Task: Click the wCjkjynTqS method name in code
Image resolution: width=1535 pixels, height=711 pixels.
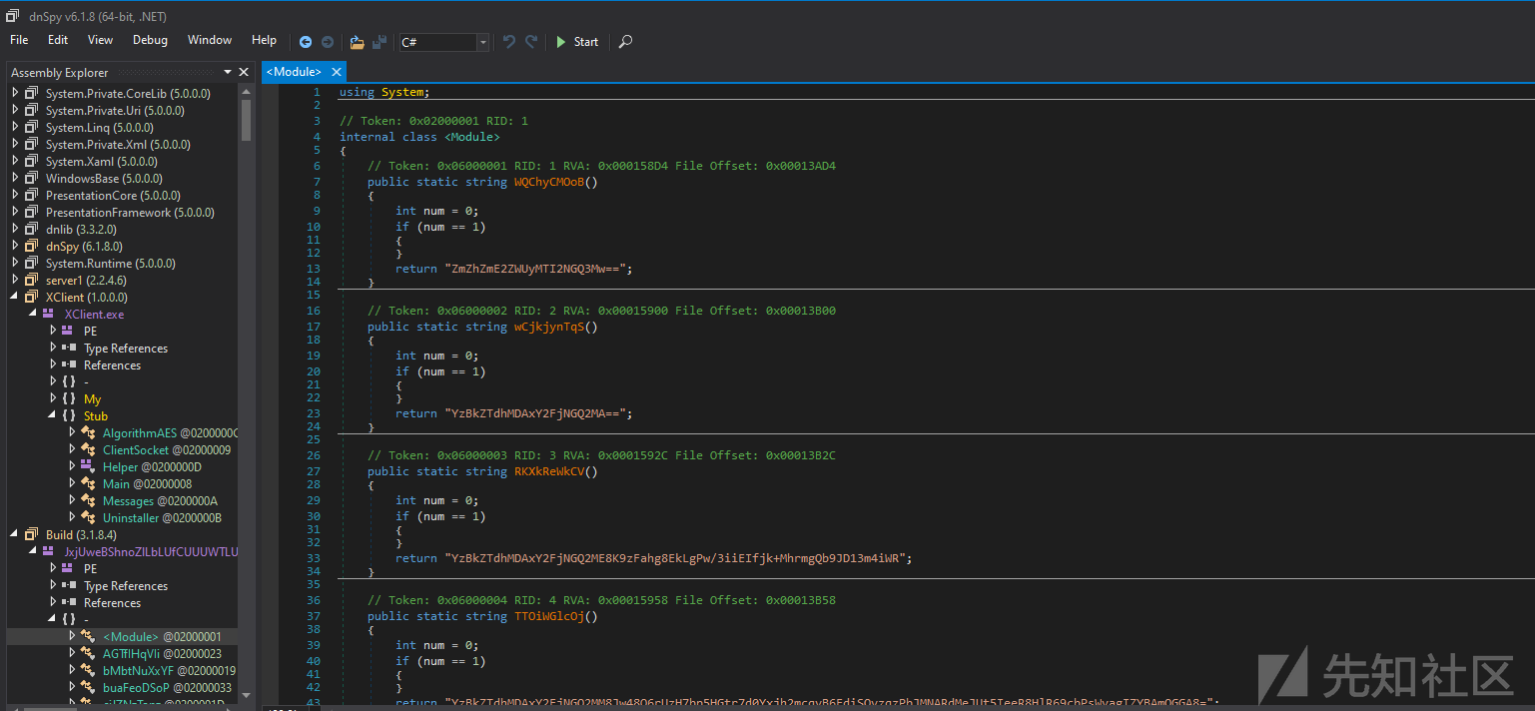Action: pyautogui.click(x=549, y=327)
